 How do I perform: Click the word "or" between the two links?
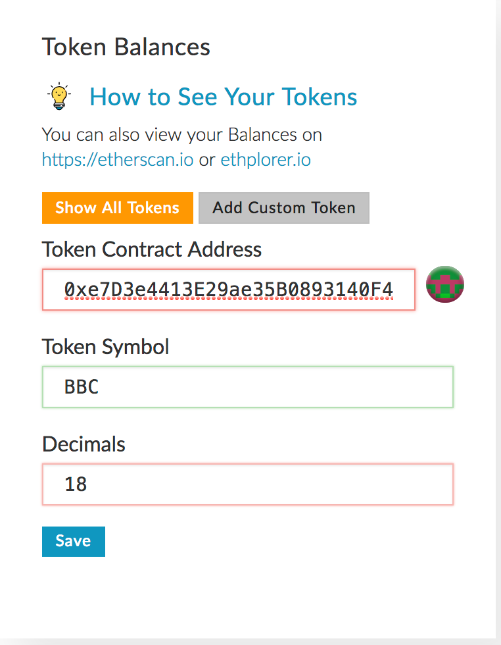(207, 159)
